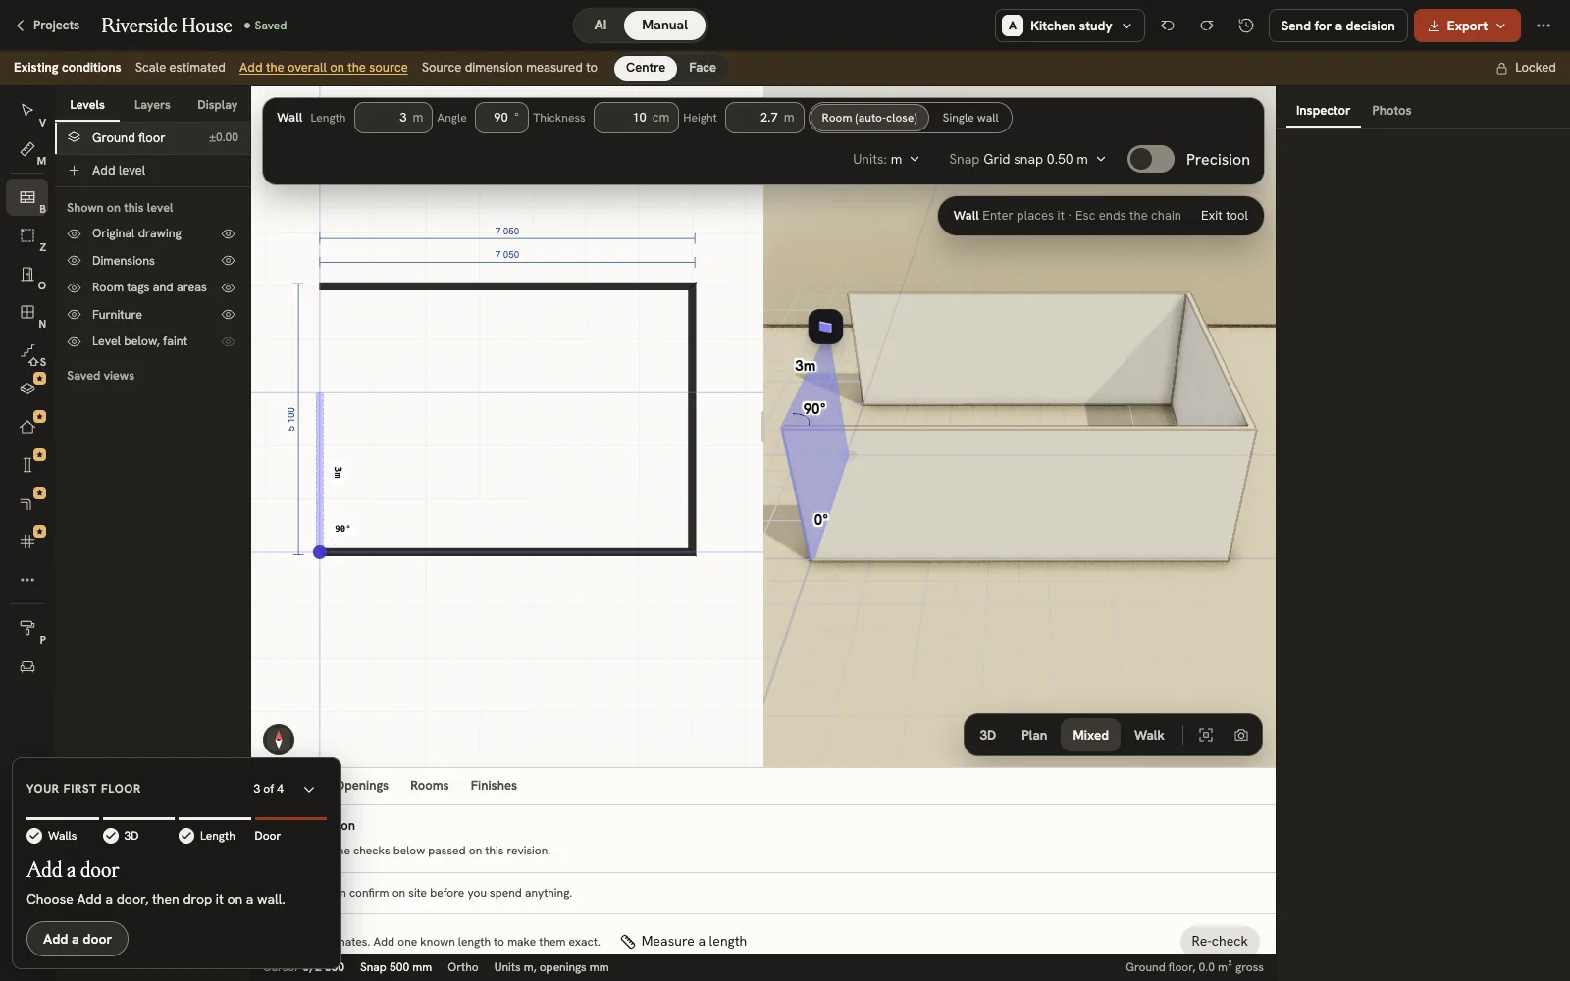Screen dimensions: 1570x981
Task: Toggle visibility of Dimensions layer
Action: point(228,261)
